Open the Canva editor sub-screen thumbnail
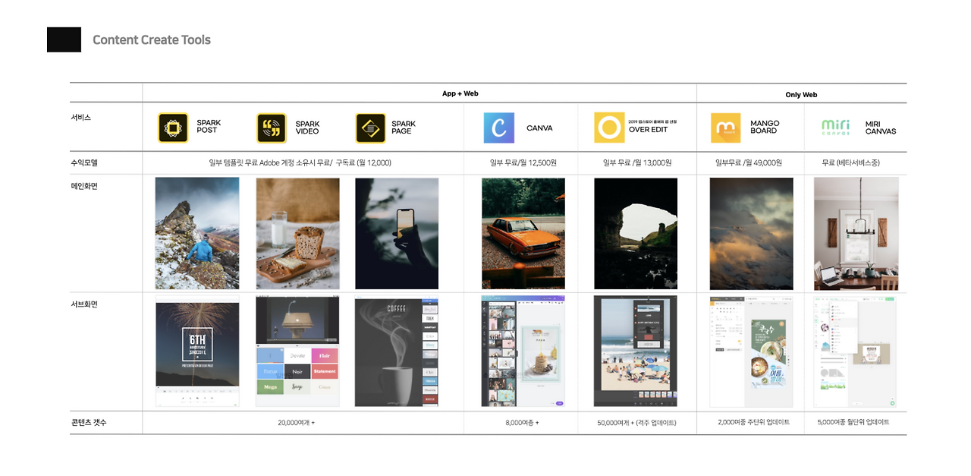Viewport: 971px width, 476px height. 523,351
